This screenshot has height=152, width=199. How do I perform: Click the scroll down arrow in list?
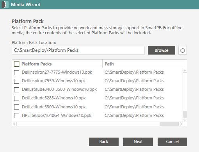[185, 120]
